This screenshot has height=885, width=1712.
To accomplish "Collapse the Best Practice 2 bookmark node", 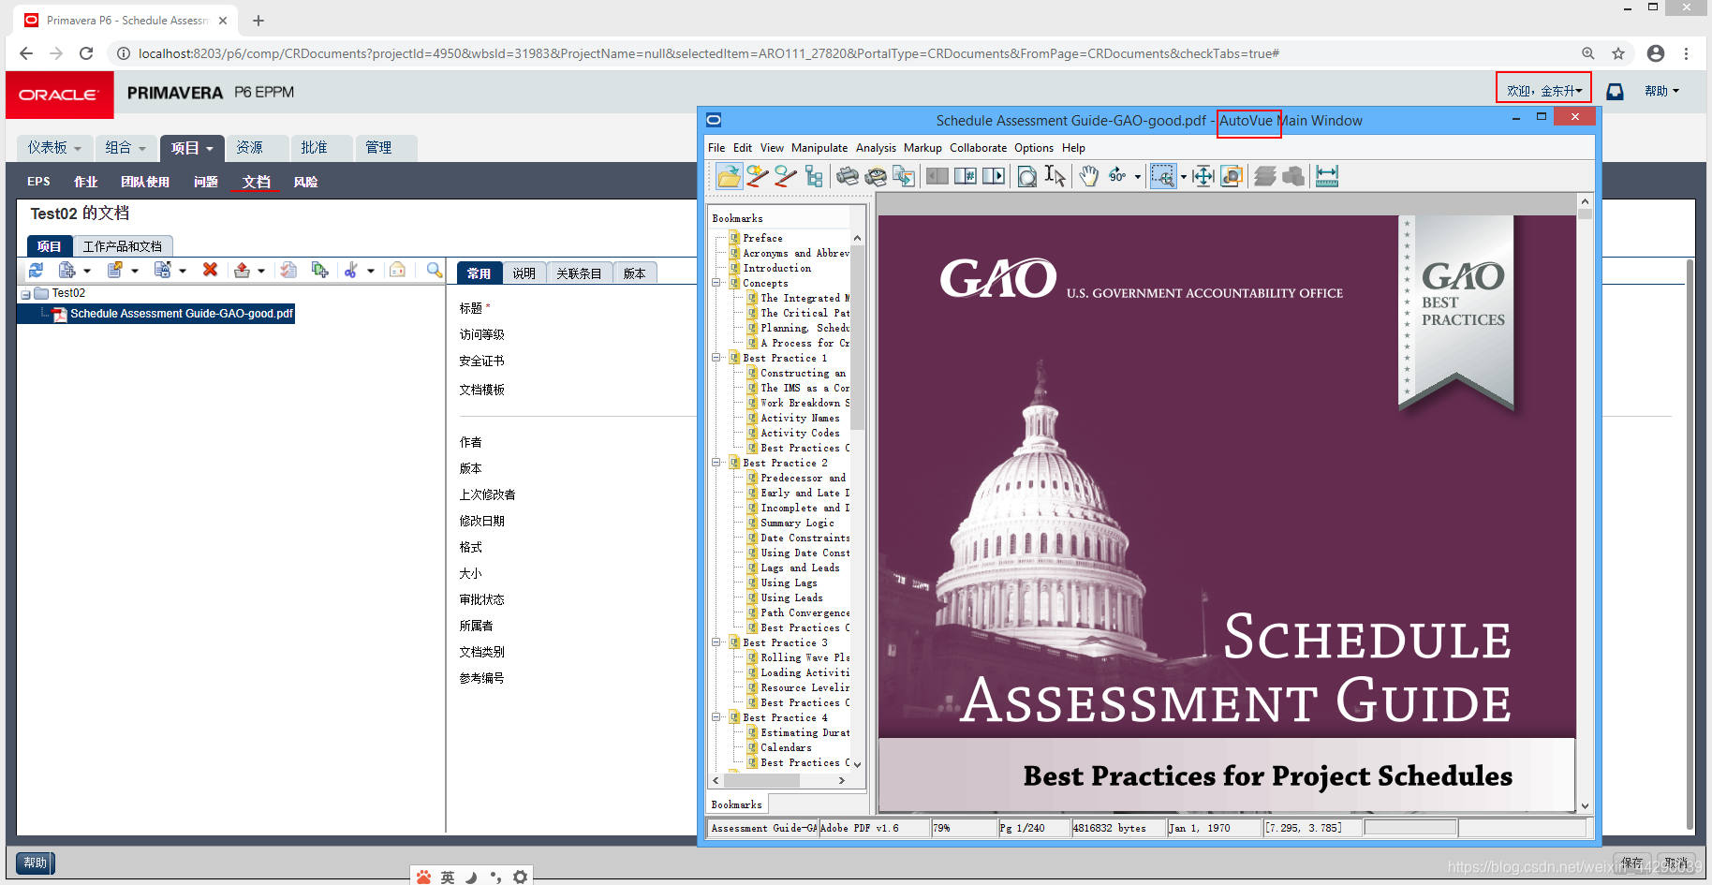I will pyautogui.click(x=716, y=463).
